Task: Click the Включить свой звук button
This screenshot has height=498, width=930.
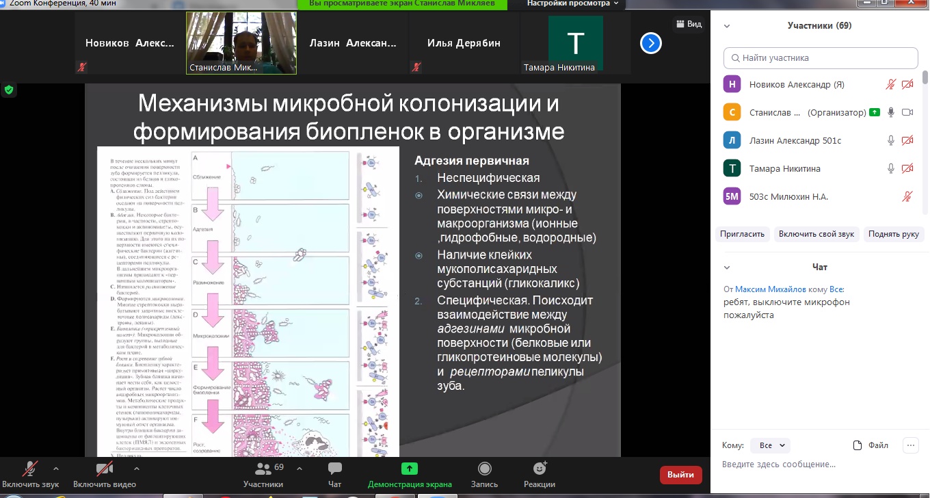Action: pyautogui.click(x=816, y=234)
